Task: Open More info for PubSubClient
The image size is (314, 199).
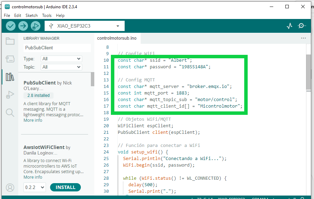Action: (x=33, y=120)
